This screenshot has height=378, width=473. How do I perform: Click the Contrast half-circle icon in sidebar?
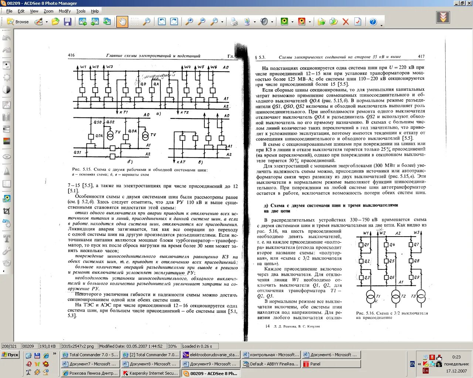7,90
